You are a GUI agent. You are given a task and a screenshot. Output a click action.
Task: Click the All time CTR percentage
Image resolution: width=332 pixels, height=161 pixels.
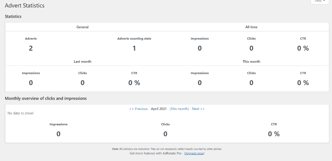pos(303,48)
